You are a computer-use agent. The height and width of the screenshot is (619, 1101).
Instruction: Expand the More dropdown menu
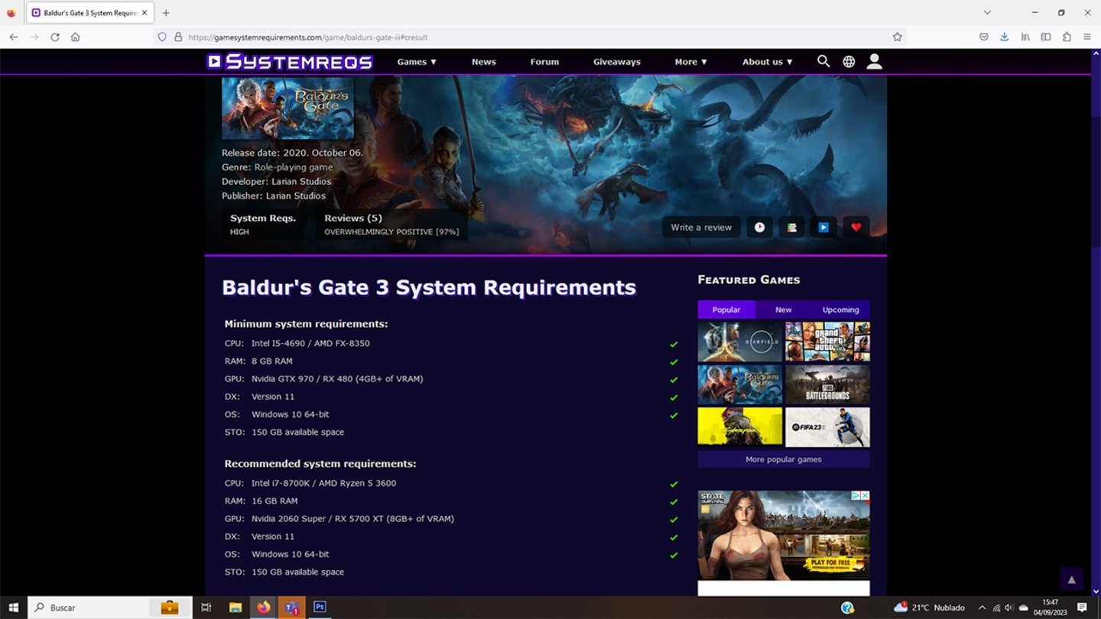point(691,62)
